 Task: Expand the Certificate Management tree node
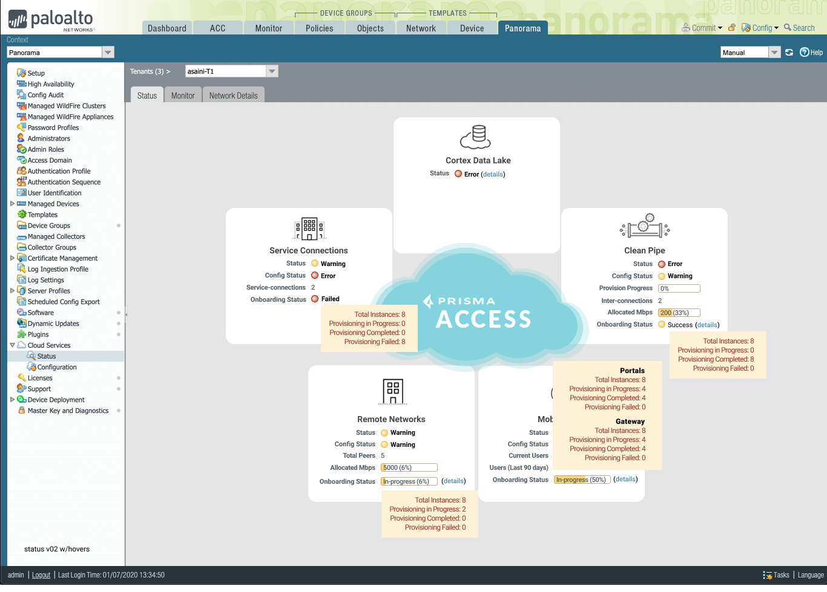coord(12,258)
